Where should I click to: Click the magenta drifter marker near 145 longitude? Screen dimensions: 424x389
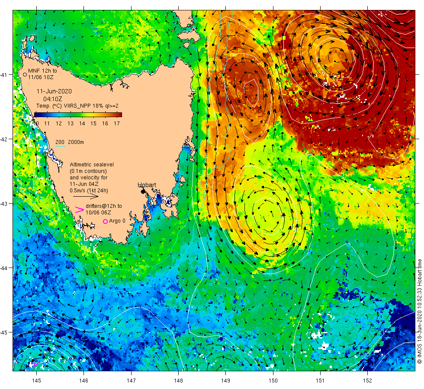coord(35,364)
